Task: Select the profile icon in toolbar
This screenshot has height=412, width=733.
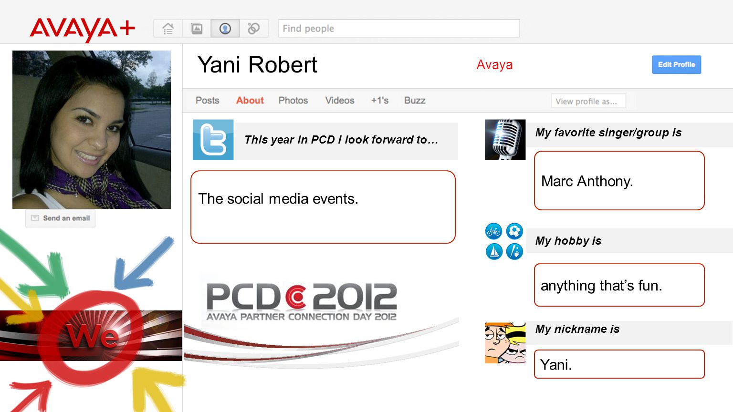Action: tap(225, 29)
